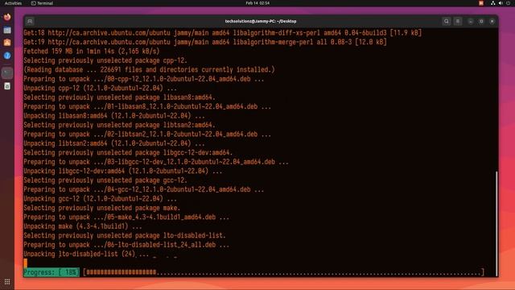Click the Get:19 libalgorithm-merge-perl line

coord(205,42)
